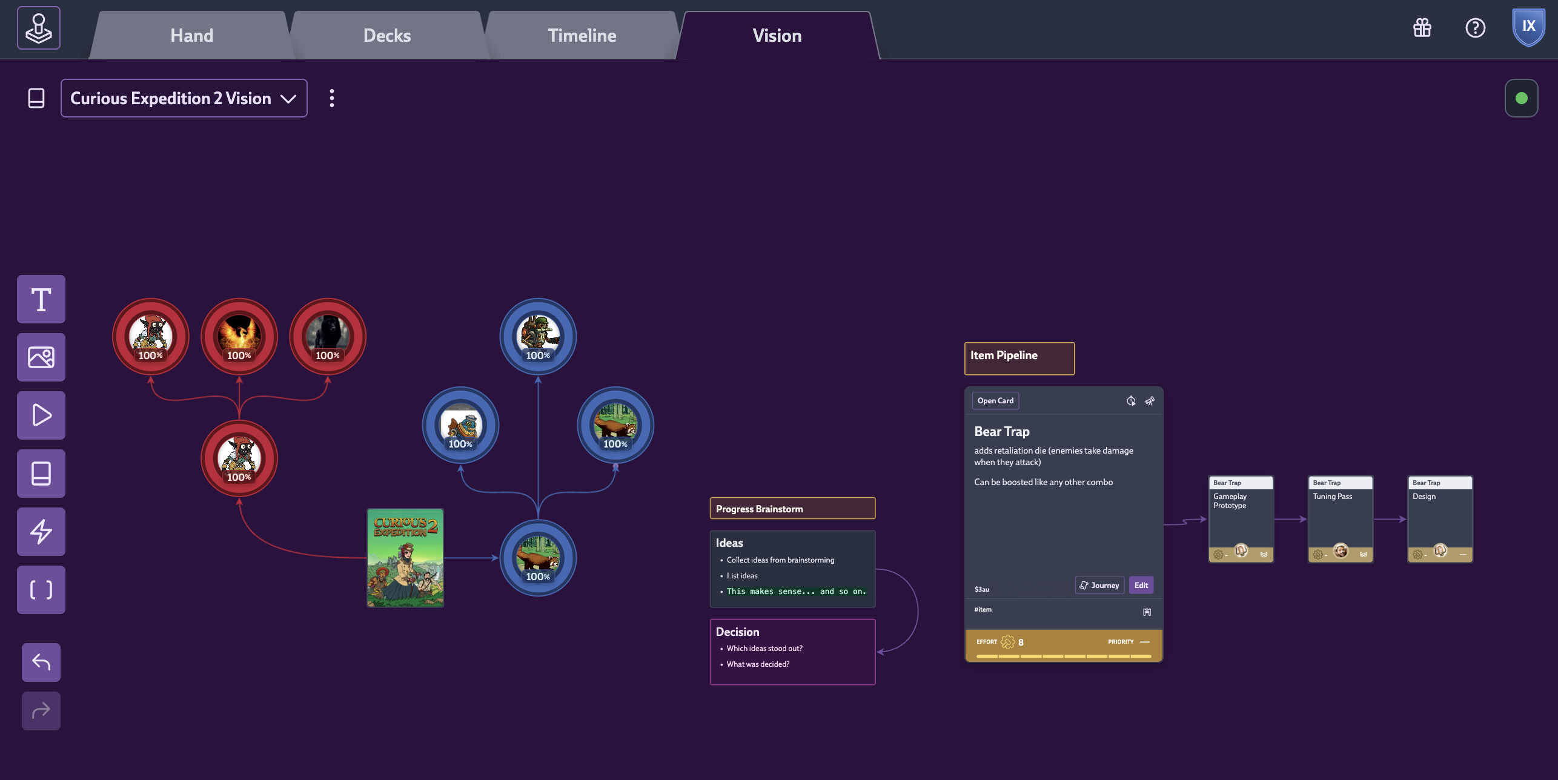Open the gift icon in top bar
The width and height of the screenshot is (1558, 780).
[x=1422, y=28]
